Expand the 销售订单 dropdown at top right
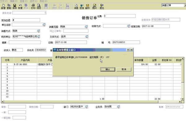The image size is (186, 123). tap(185, 5)
